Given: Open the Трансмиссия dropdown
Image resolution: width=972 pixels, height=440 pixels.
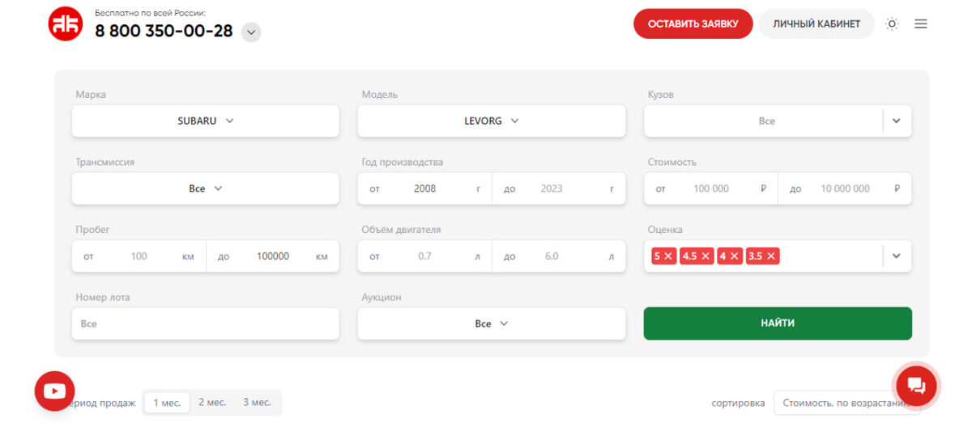Looking at the screenshot, I should 206,188.
